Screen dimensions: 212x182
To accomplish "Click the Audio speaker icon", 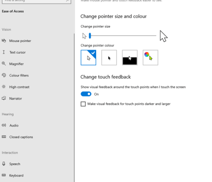I will 4,125.
